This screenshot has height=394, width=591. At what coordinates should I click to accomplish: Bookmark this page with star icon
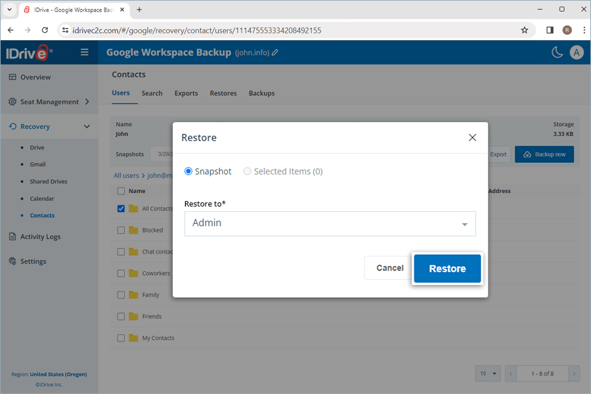tap(524, 30)
